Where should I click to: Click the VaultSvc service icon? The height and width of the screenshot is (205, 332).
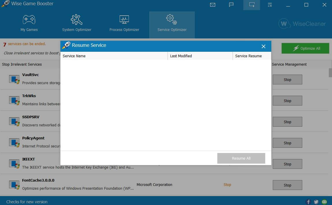(14, 79)
